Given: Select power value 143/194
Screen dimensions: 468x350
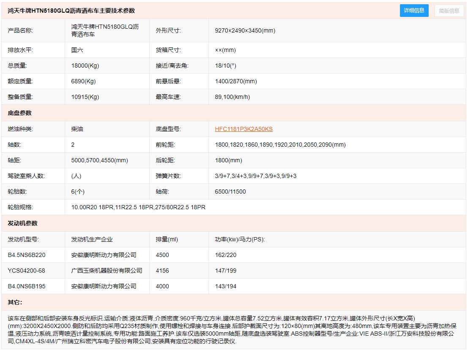Looking at the screenshot, I should (x=226, y=286).
